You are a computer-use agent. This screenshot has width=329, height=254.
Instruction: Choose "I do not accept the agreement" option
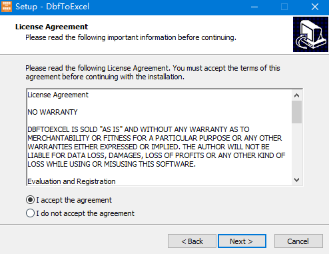[30, 213]
